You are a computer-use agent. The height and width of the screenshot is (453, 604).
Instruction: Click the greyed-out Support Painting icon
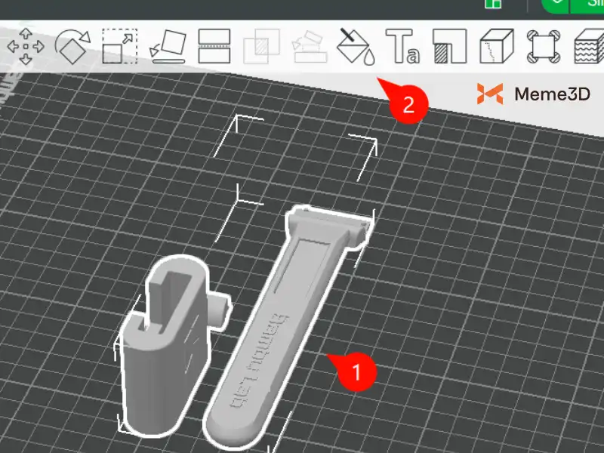[307, 47]
